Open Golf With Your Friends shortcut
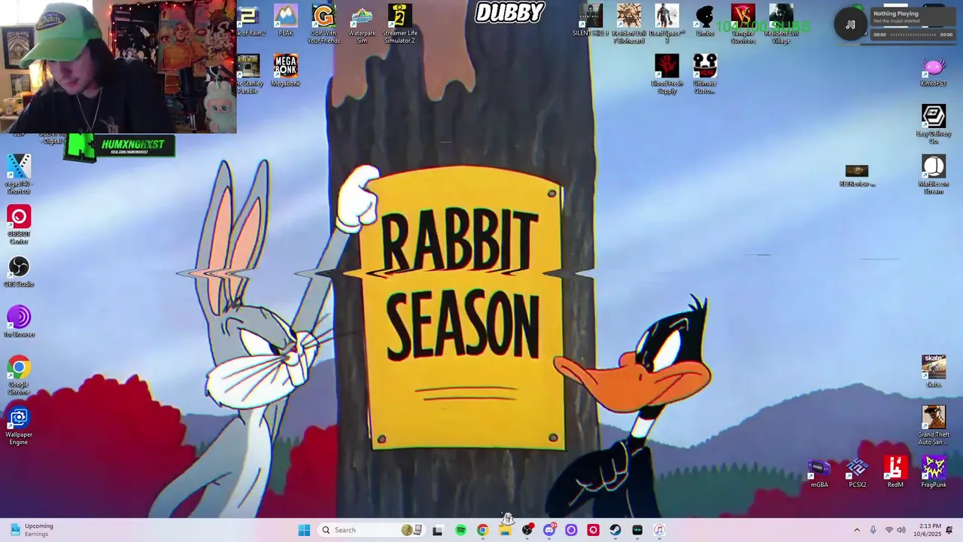The image size is (963, 542). tap(324, 24)
